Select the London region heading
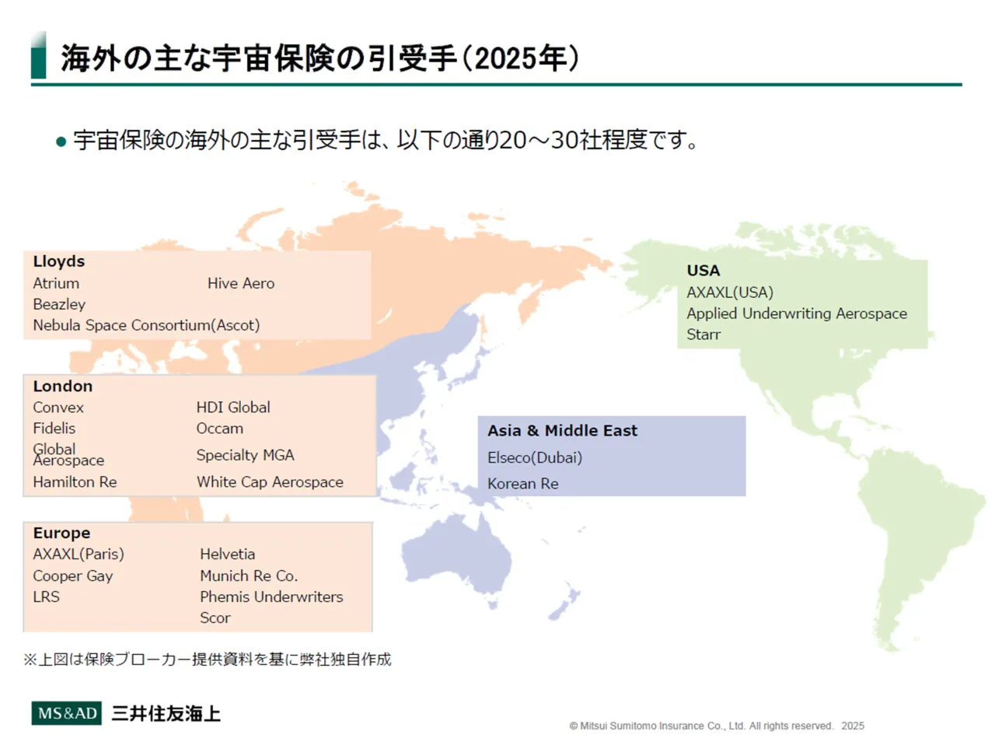 point(63,387)
